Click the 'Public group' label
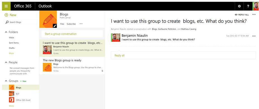Image resolution: width=259 pixels, height=109 pixels. point(65,18)
